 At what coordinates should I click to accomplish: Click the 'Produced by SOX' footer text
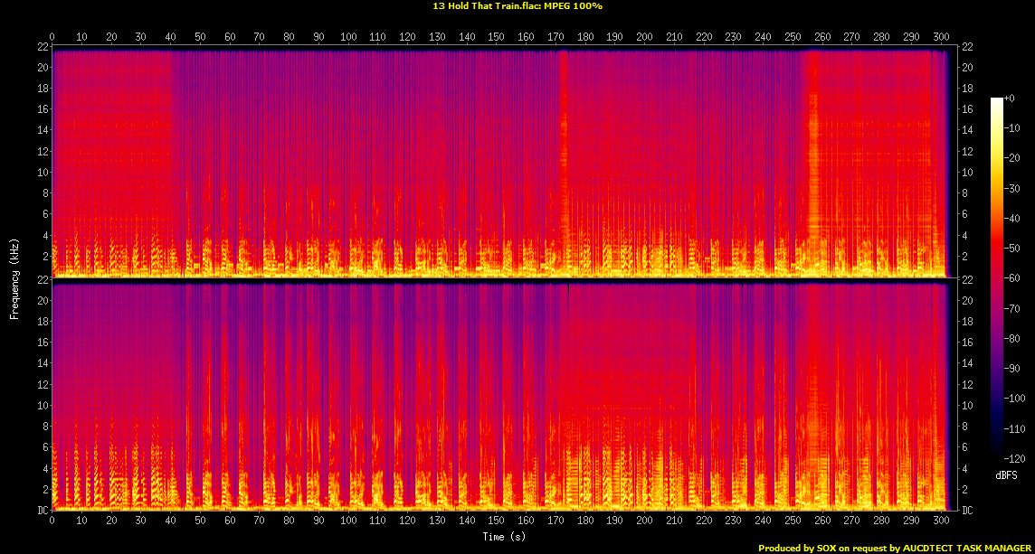[796, 548]
